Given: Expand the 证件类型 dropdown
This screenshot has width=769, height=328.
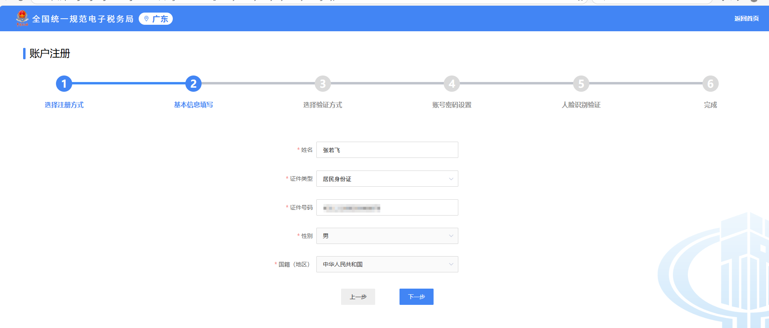Looking at the screenshot, I should (x=387, y=179).
